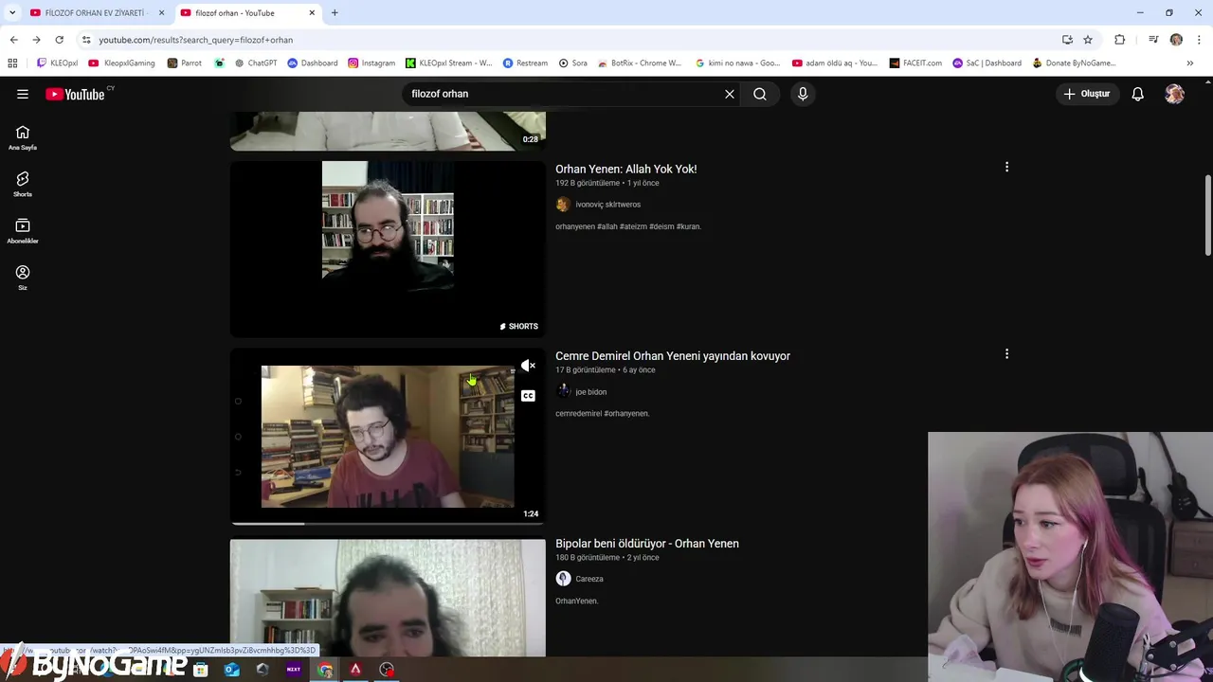1213x682 pixels.
Task: Open the FACEIT.com bookmark
Action: click(915, 63)
